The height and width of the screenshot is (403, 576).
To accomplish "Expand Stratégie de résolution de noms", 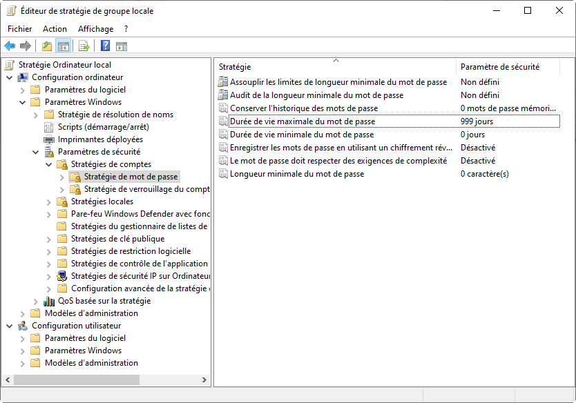I will pyautogui.click(x=36, y=115).
